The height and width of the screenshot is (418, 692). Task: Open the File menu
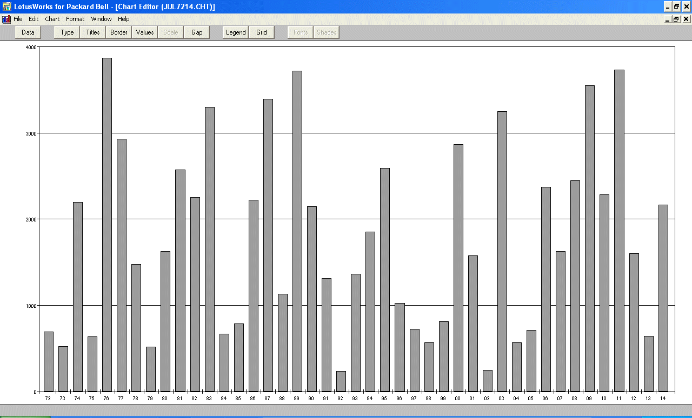coord(18,19)
